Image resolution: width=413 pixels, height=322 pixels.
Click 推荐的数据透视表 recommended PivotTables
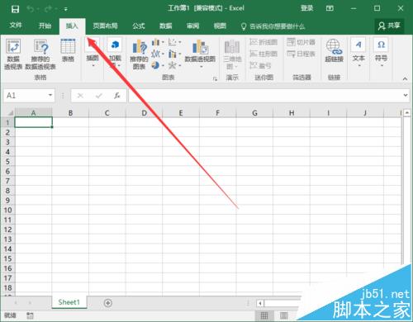pos(40,54)
